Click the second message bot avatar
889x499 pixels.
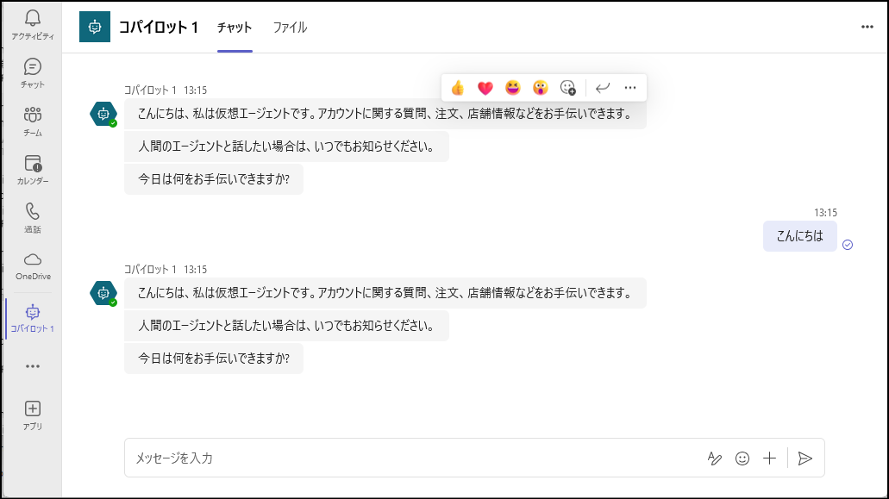coord(103,293)
